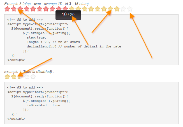Click the first yellow star in Exemple 3
Viewport: 183px width, 127px height.
coord(72,9)
